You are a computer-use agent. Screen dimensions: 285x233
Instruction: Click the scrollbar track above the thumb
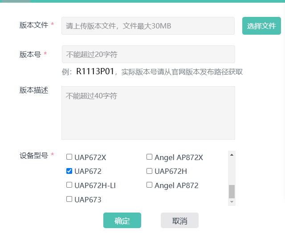coord(232,171)
